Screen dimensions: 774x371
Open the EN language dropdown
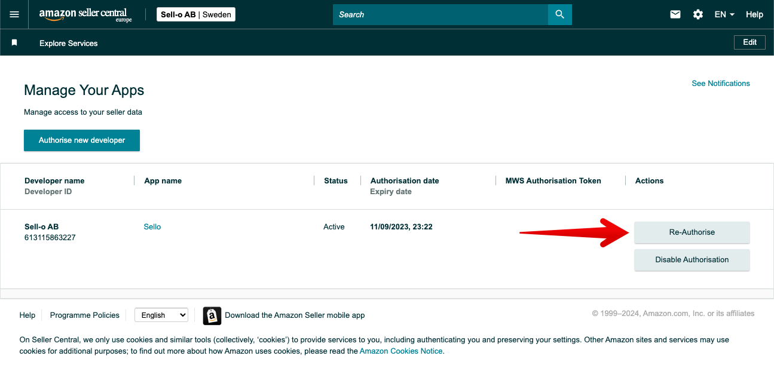724,14
